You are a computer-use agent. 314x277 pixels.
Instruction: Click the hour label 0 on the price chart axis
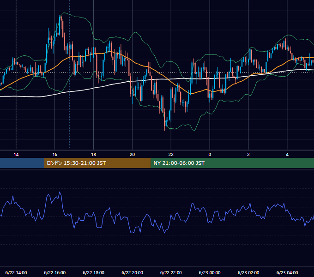coord(210,155)
